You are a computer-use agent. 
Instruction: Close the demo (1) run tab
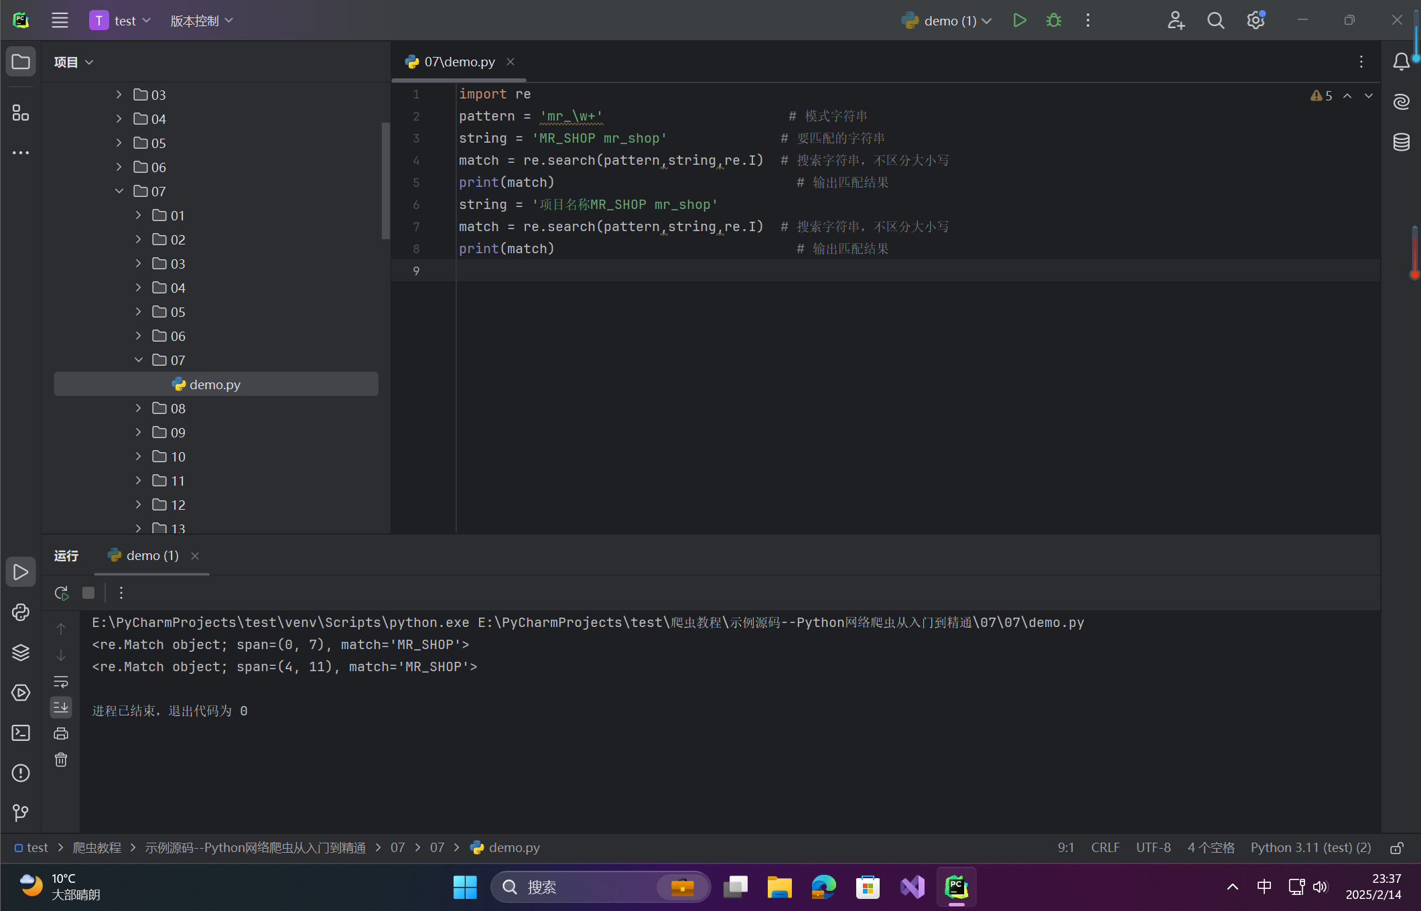coord(195,556)
